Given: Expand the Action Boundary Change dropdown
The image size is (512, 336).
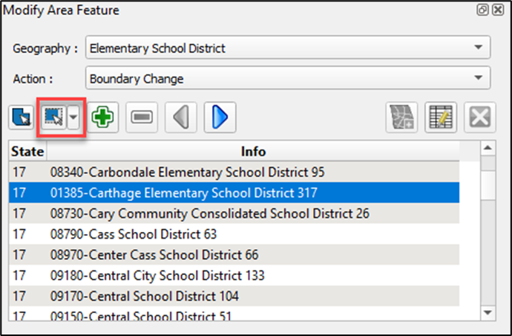Looking at the screenshot, I should tap(476, 78).
